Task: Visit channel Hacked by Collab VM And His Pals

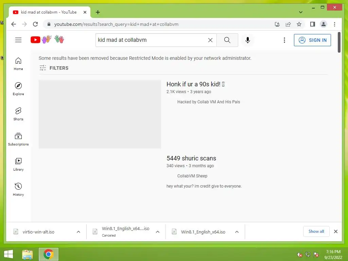Action: 208,102
